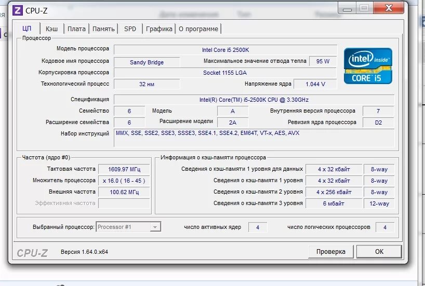Click the active cores count 4
425x286 pixels.
point(258,227)
